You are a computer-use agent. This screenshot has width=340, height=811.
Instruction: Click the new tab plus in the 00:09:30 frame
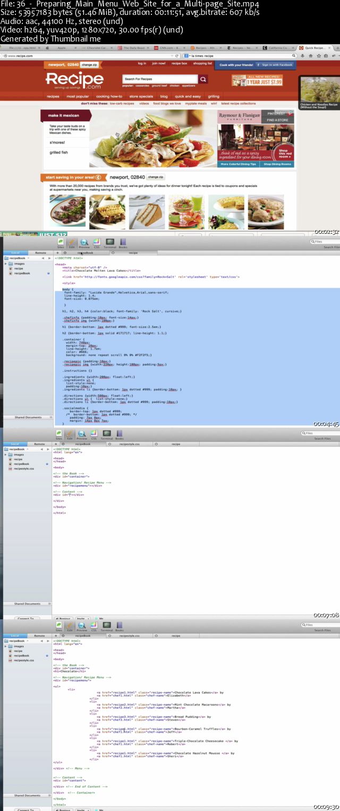[57, 635]
